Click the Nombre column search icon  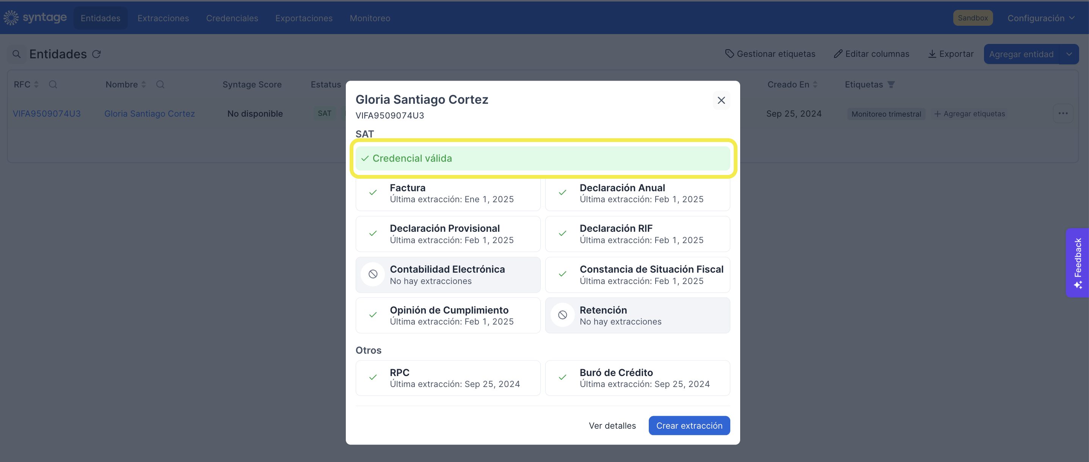click(x=160, y=84)
